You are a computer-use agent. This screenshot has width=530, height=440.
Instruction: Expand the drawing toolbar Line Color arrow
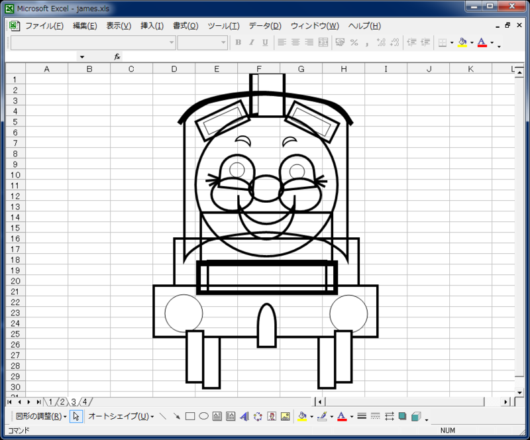tap(332, 416)
